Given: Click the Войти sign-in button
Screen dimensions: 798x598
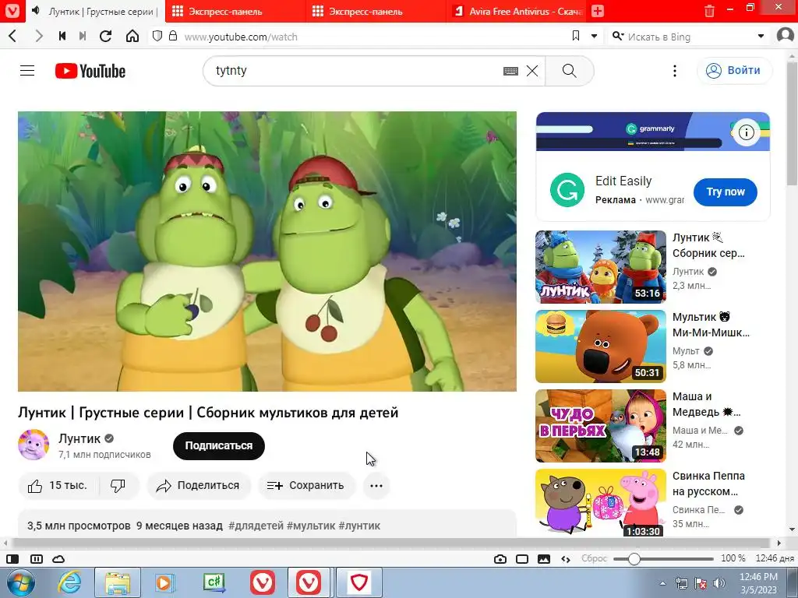Looking at the screenshot, I should coord(734,71).
